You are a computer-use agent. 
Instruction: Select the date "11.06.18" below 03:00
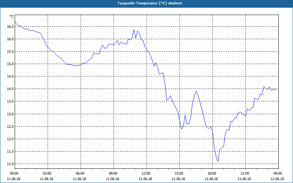coord(47,179)
